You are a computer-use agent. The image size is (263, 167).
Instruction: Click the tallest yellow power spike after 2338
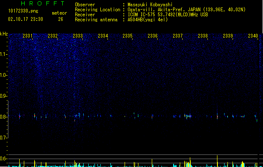pyautogui.click(x=217, y=161)
